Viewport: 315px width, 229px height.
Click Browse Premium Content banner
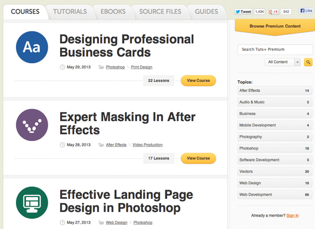[275, 27]
